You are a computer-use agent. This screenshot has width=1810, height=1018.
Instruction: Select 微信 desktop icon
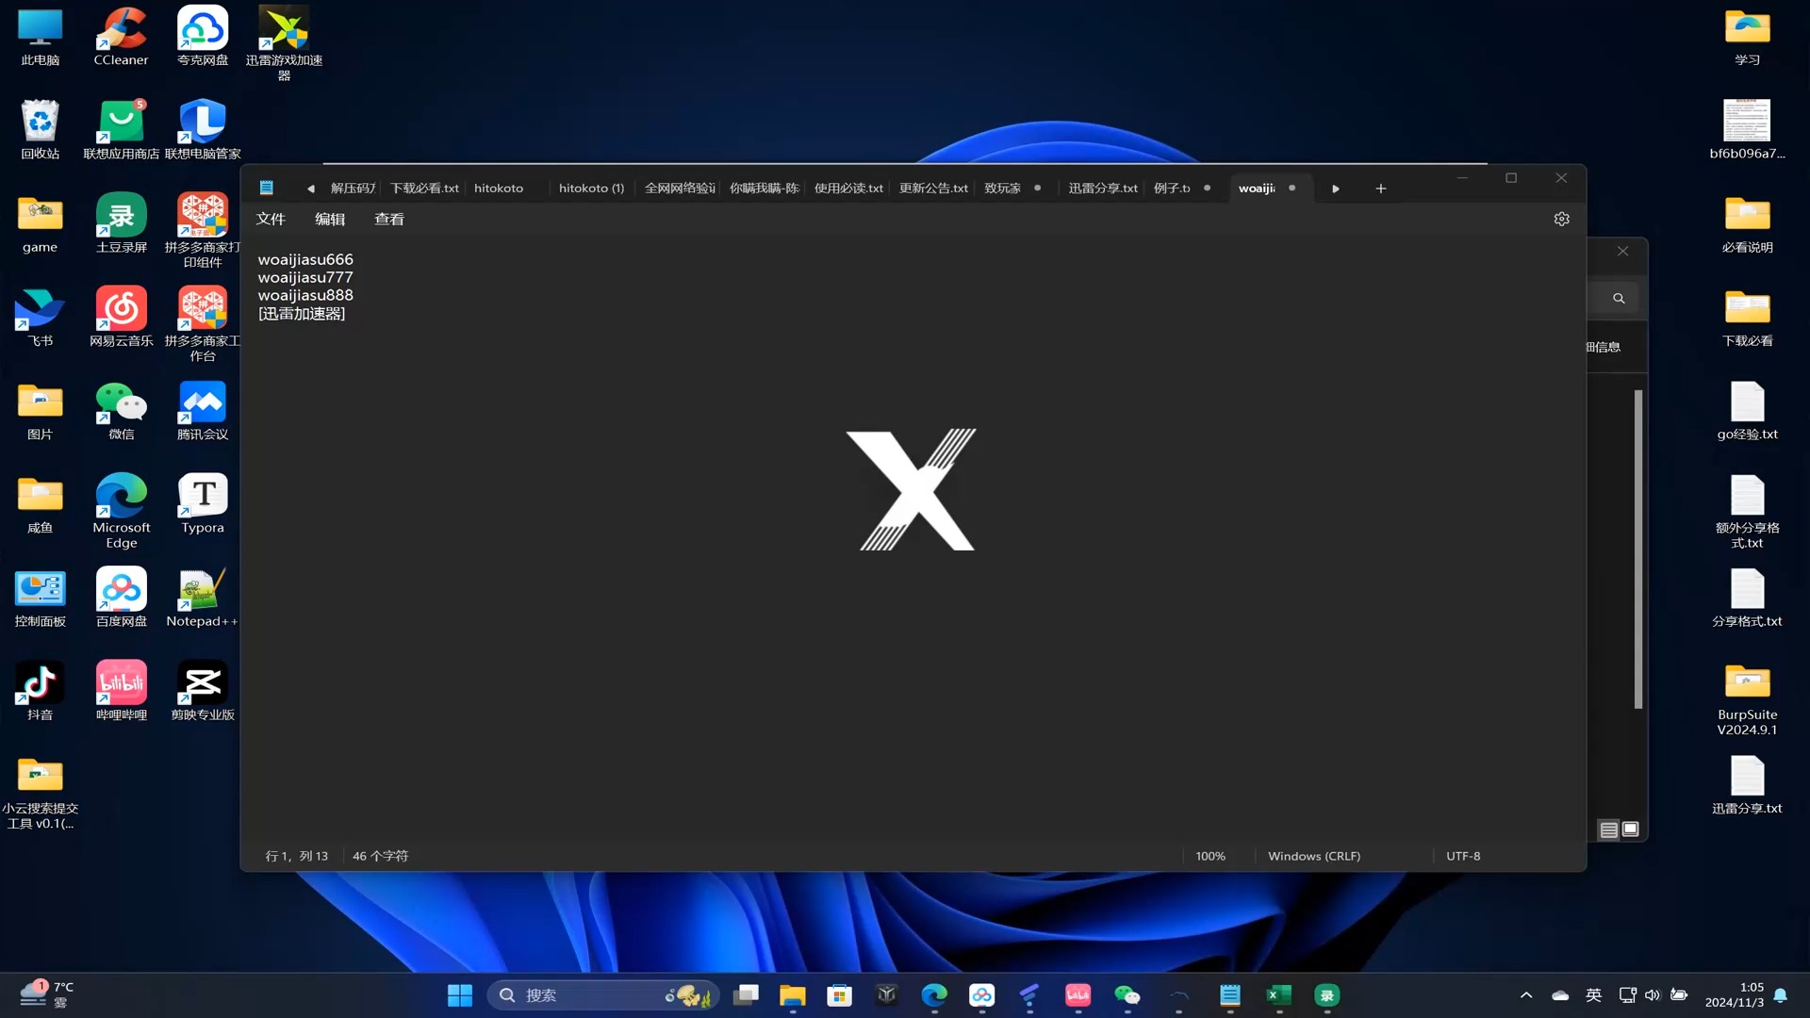coord(121,411)
